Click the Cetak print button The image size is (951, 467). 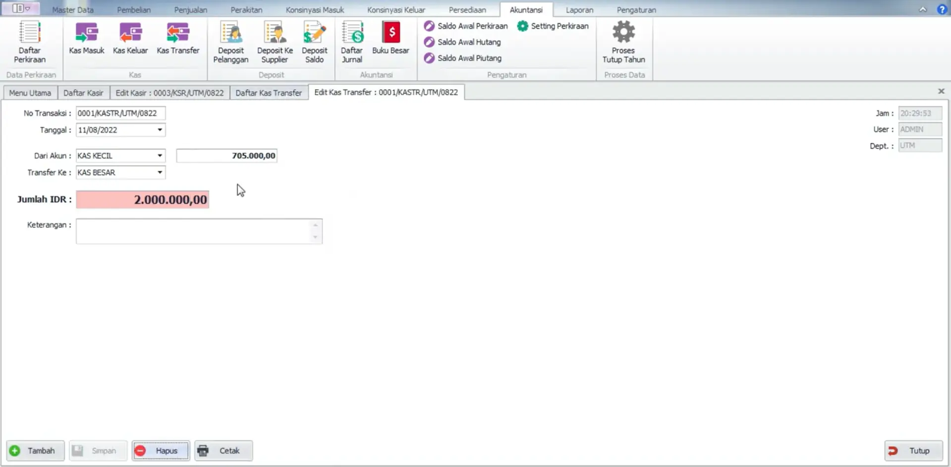point(224,451)
